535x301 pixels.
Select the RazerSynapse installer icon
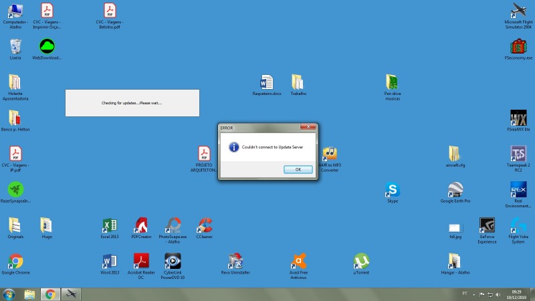(15, 193)
